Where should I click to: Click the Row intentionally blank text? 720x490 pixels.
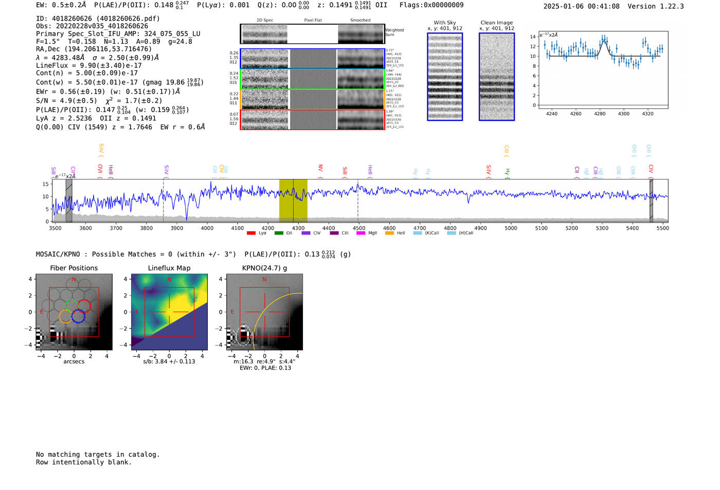(x=84, y=462)
